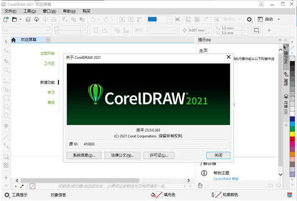Click 工作区 in welcome sidebar
The height and width of the screenshot is (201, 297).
click(49, 63)
